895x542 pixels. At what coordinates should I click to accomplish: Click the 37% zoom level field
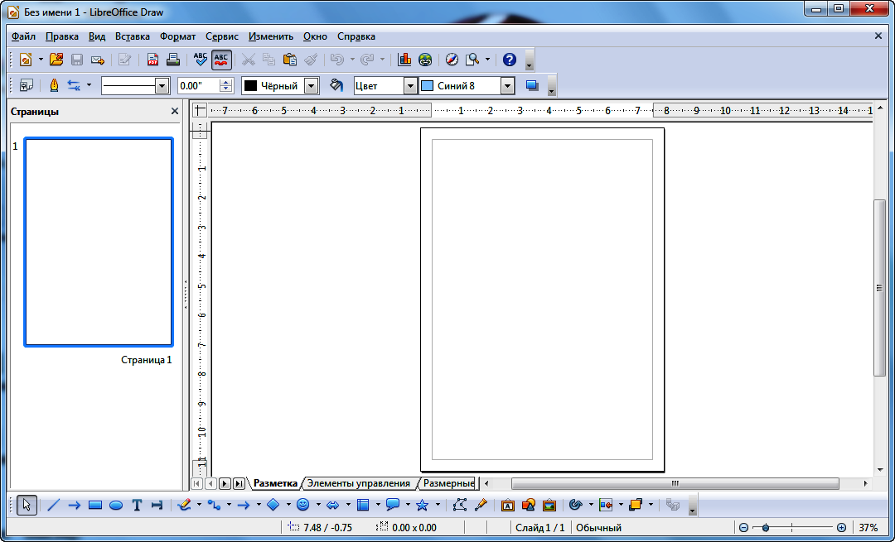coord(868,528)
